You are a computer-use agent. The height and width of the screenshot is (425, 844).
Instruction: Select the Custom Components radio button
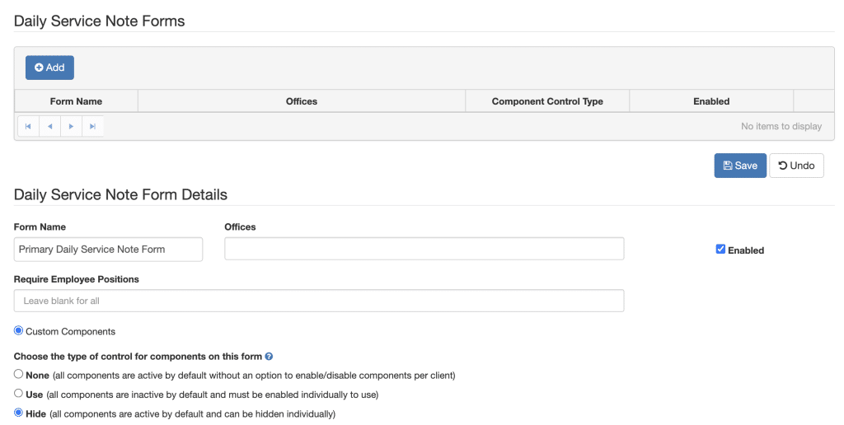[x=19, y=331]
